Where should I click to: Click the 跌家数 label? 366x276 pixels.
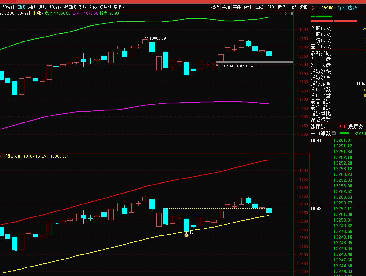click(356, 127)
